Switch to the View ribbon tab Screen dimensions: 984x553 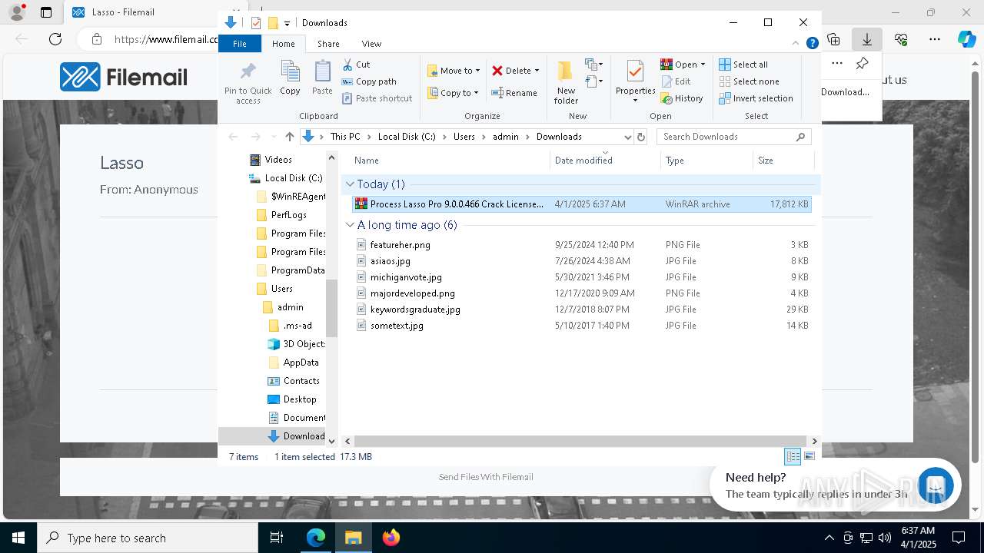[371, 44]
